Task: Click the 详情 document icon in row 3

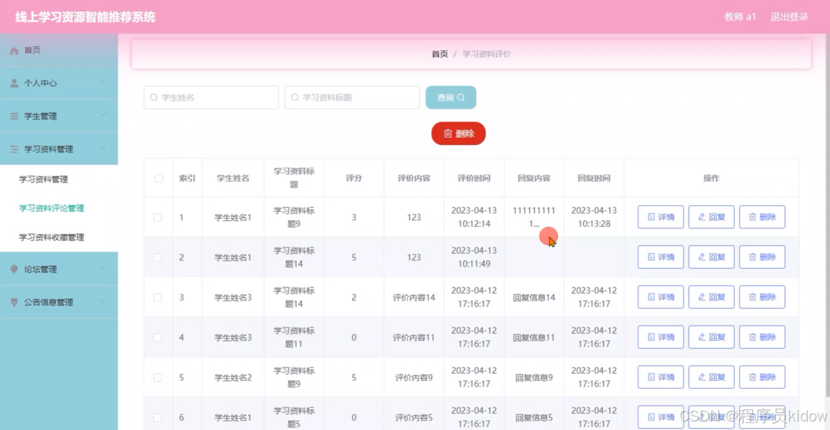Action: (x=651, y=297)
